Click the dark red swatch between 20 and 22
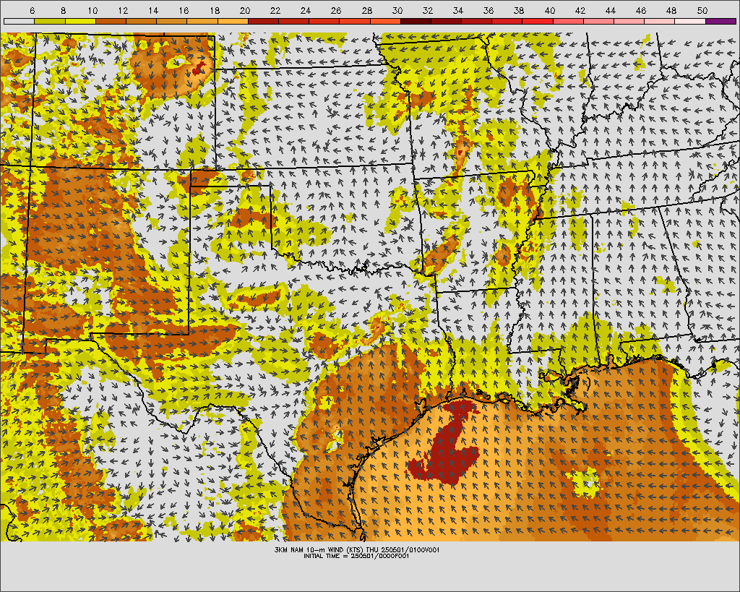740x592 pixels. tap(263, 21)
